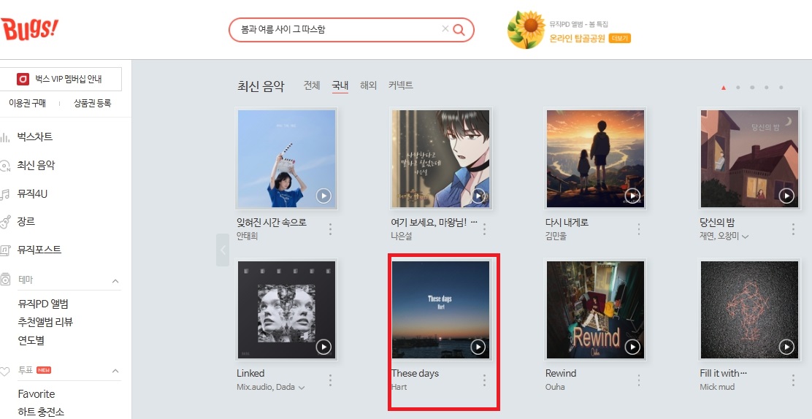Click the Bugs! logo
The image size is (812, 419).
29,28
